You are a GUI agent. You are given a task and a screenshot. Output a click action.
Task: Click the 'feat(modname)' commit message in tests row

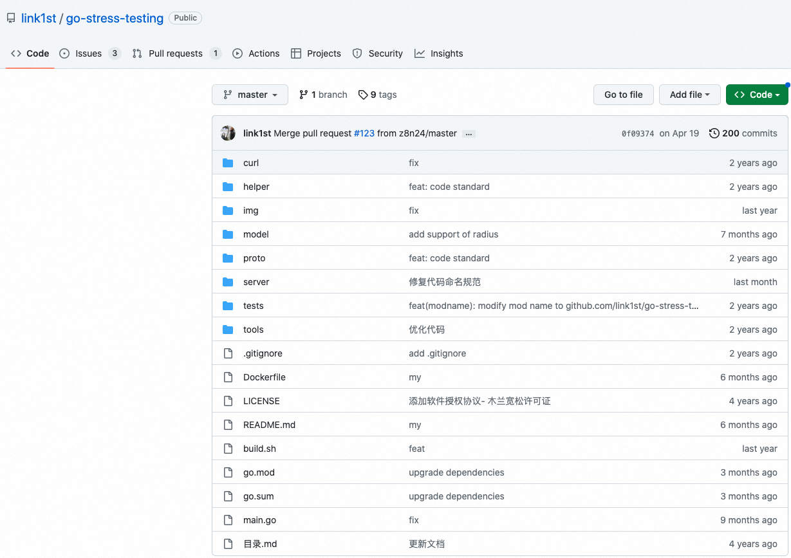coord(554,306)
